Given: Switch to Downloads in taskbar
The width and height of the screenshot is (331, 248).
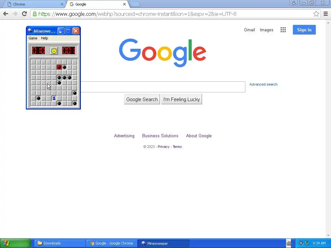Looking at the screenshot, I should coord(59,243).
